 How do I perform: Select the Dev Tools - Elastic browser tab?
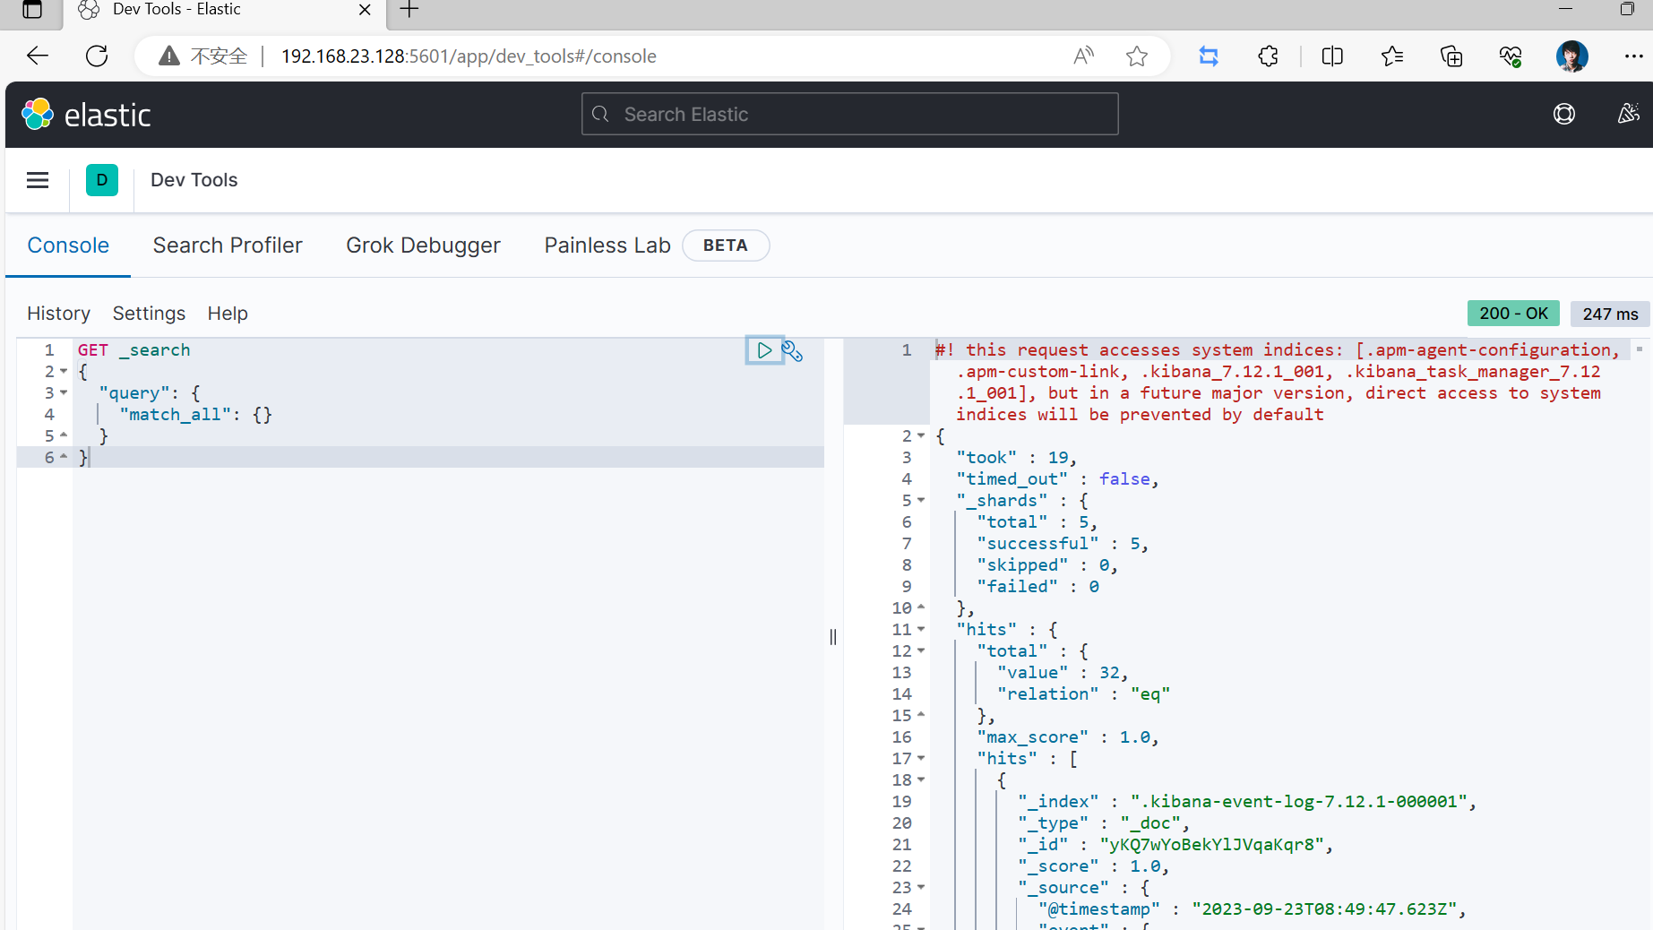[x=224, y=10]
